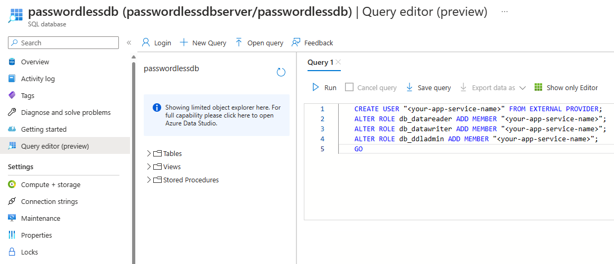614x264 pixels.
Task: Show only Editor grid icon
Action: (x=538, y=87)
